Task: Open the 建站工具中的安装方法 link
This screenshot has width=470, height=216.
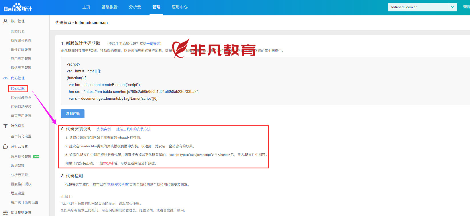Action: point(133,129)
